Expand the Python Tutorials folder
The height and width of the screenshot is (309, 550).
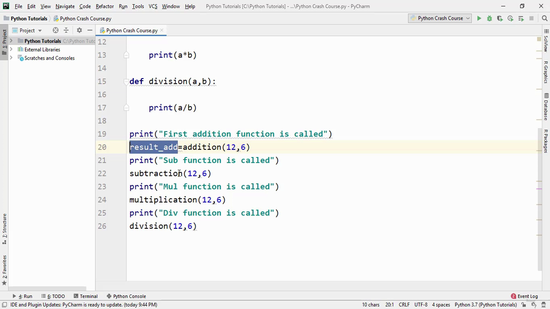pyautogui.click(x=11, y=41)
